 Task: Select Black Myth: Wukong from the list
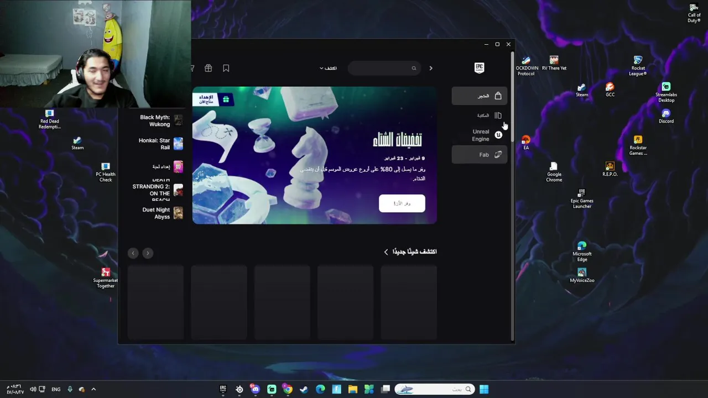click(x=155, y=121)
